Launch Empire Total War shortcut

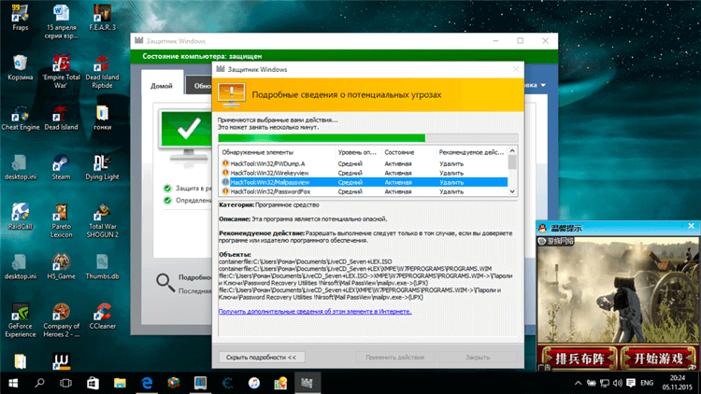coord(62,72)
